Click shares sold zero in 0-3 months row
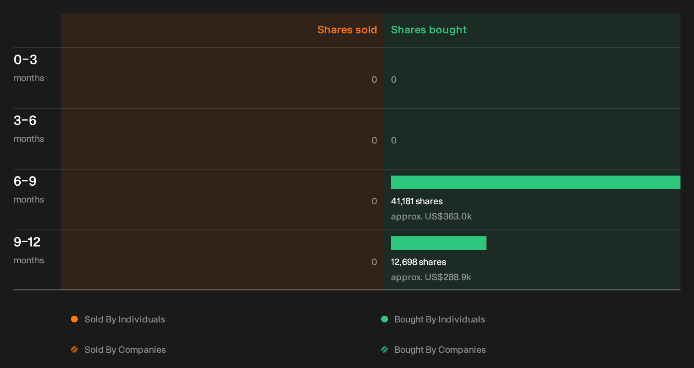This screenshot has width=694, height=368. coord(374,80)
